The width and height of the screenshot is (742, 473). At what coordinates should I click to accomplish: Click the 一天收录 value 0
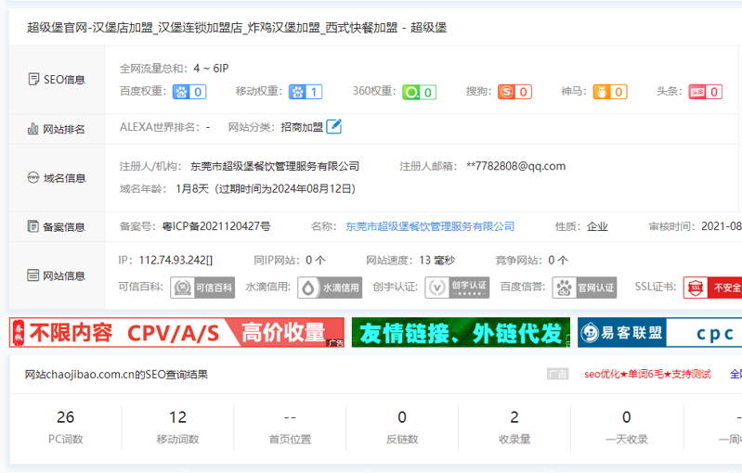coord(627,417)
